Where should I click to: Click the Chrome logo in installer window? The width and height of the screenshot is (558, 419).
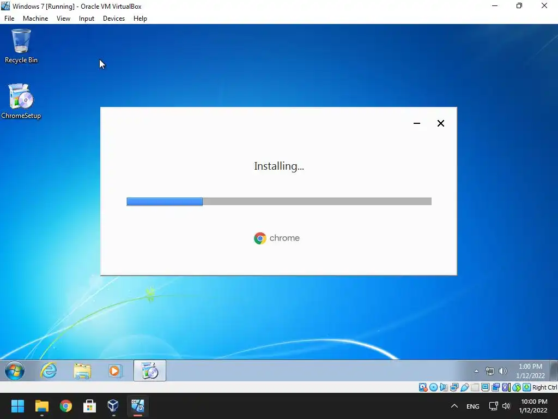click(260, 238)
